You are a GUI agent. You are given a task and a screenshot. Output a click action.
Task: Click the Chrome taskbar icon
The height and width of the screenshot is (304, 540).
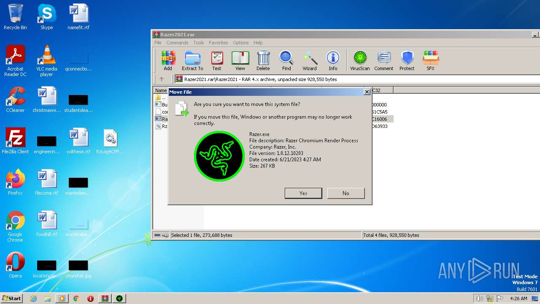coord(76,299)
